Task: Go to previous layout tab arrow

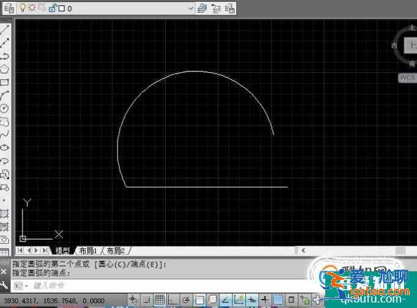Action: 29,251
